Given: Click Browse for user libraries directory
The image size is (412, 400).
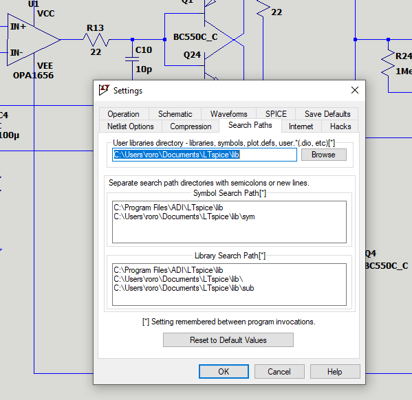Looking at the screenshot, I should (x=324, y=155).
